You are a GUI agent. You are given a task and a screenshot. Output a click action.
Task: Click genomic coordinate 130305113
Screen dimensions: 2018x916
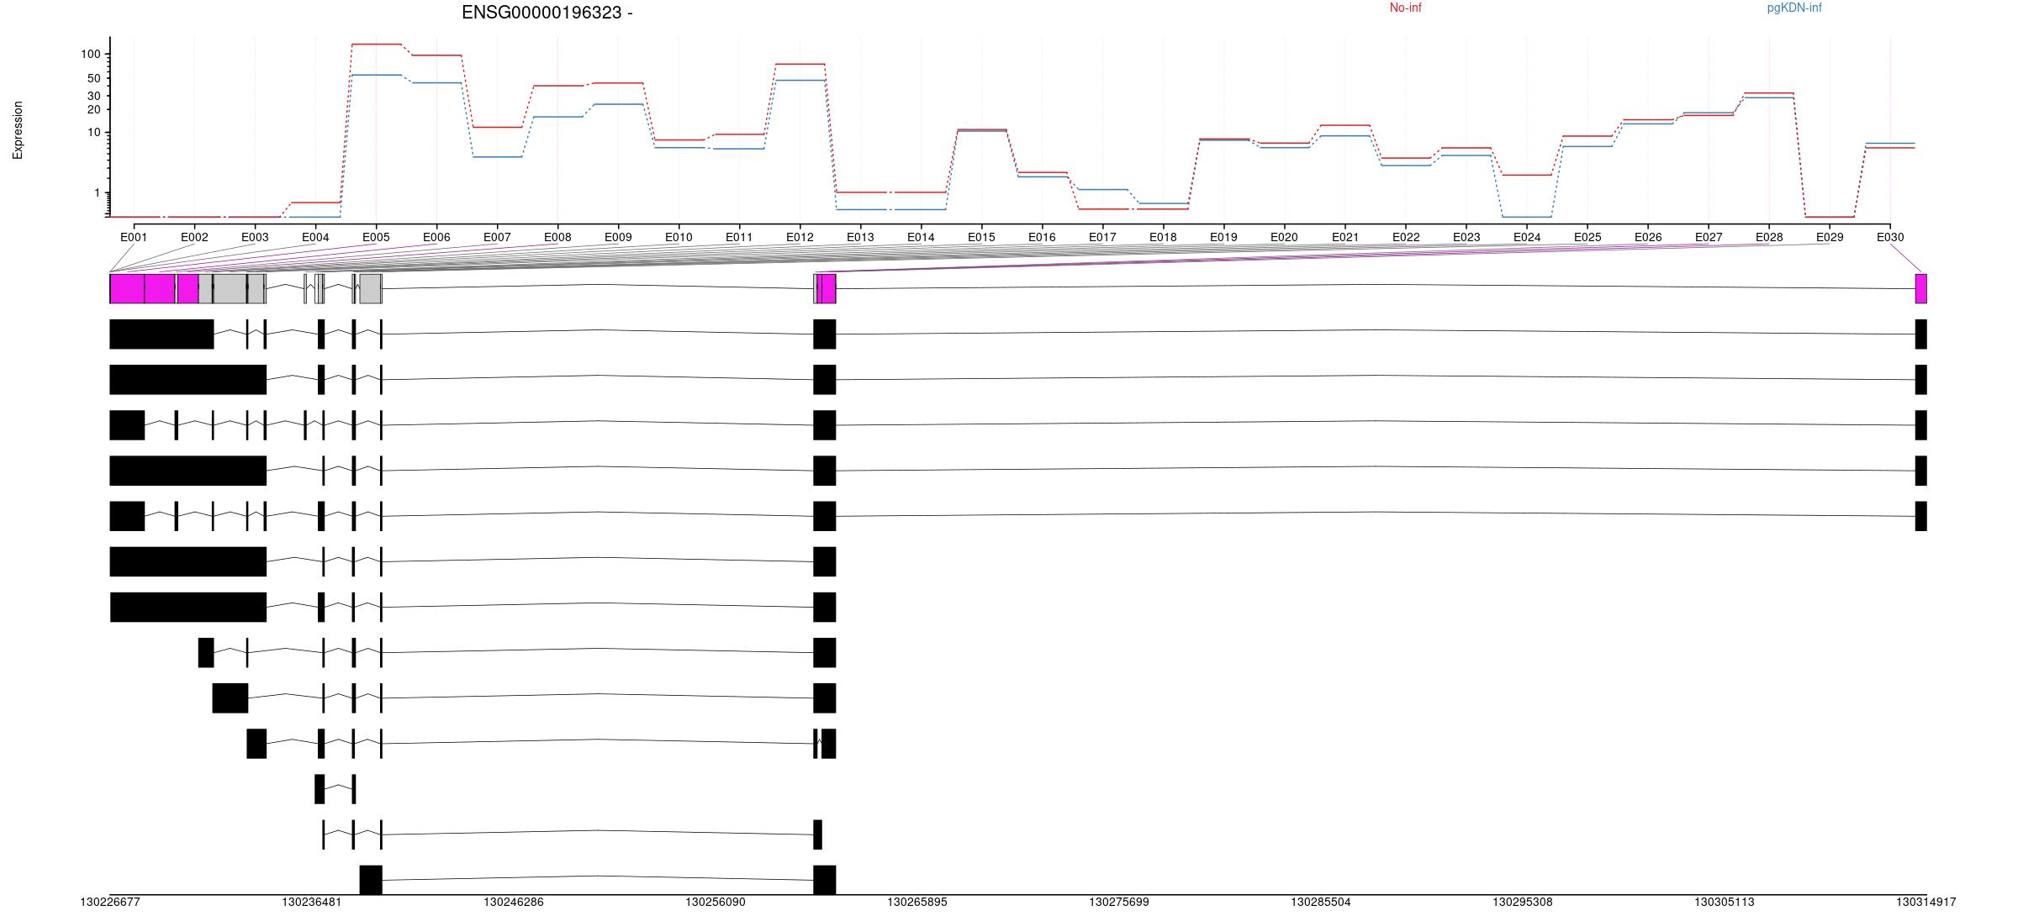coord(1725,902)
